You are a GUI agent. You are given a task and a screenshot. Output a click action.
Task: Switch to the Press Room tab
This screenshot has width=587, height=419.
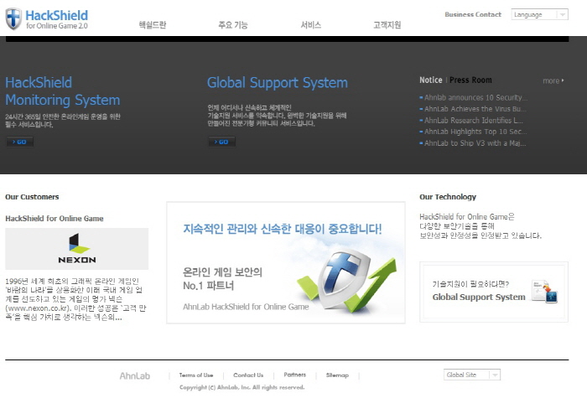click(x=470, y=80)
